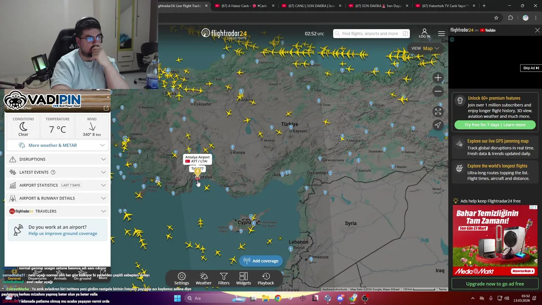The height and width of the screenshot is (305, 542).
Task: Show hidden system tray icons
Action: click(473, 298)
